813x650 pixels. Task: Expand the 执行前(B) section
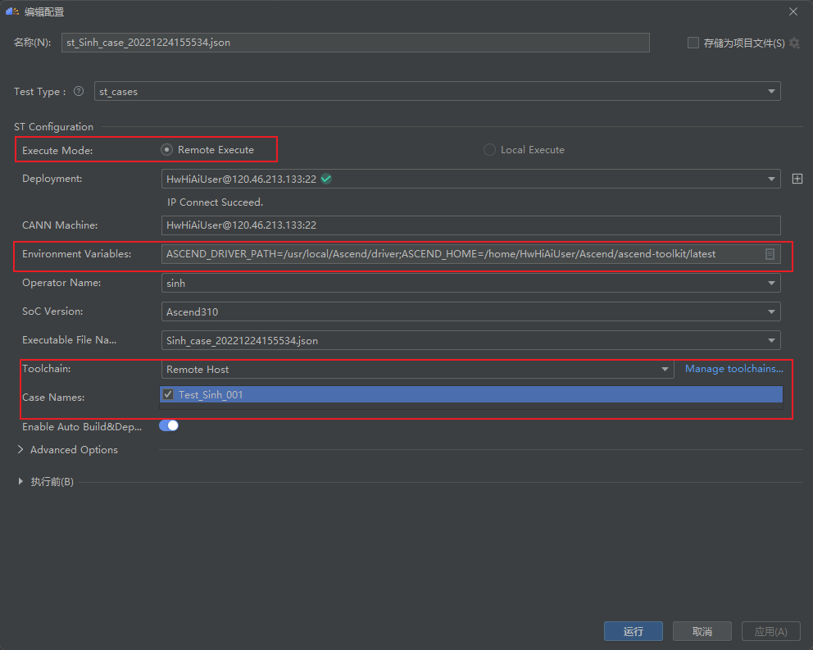click(x=20, y=482)
